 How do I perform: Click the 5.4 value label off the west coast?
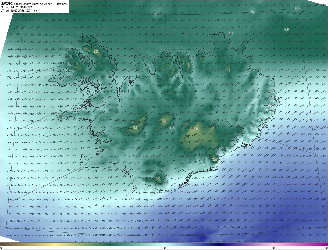click(61, 117)
